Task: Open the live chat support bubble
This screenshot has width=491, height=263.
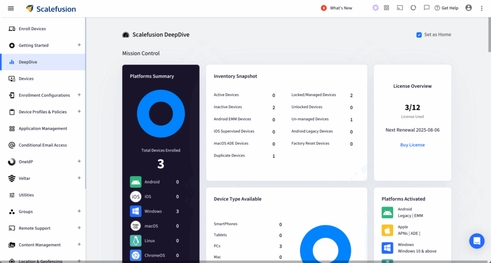Action: [x=477, y=241]
